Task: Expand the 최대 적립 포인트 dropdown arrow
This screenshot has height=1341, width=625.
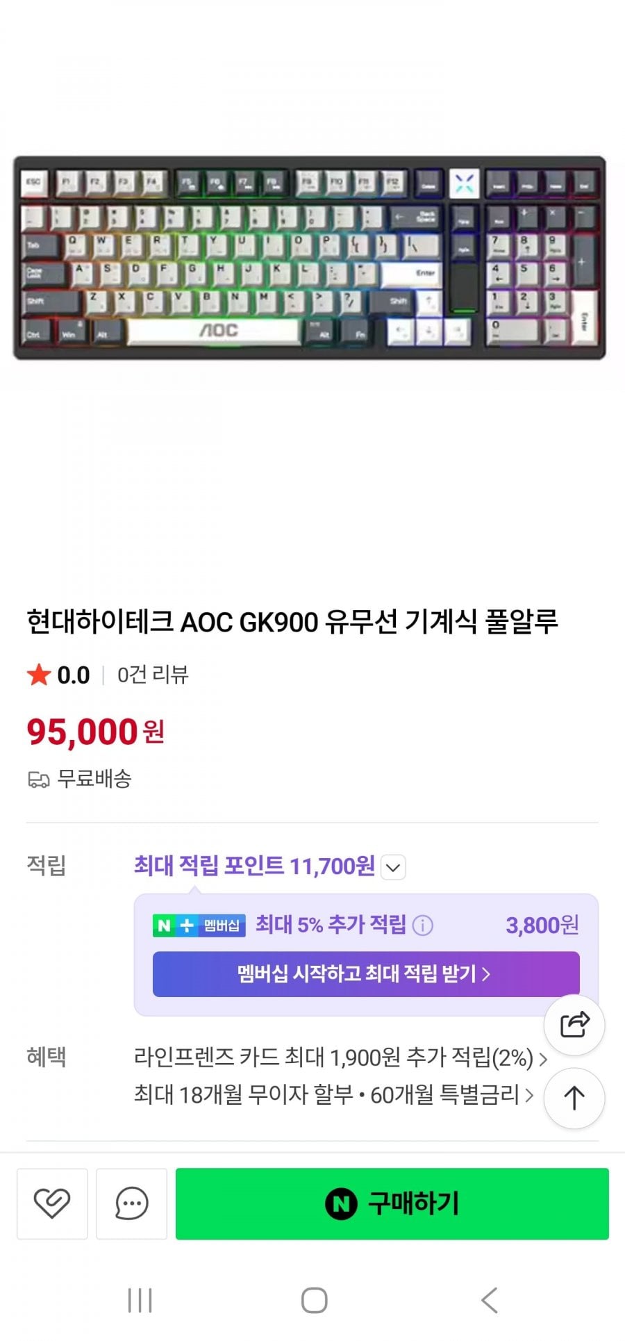Action: click(x=393, y=867)
